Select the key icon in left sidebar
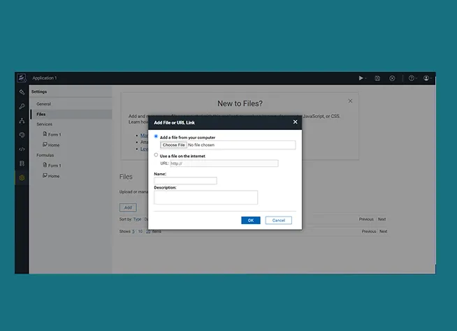 (22, 106)
